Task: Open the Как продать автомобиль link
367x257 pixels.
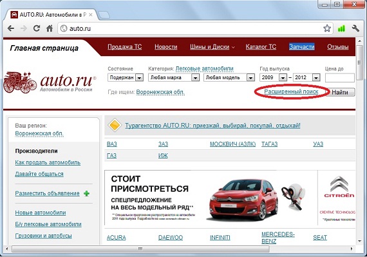Action: pos(48,162)
